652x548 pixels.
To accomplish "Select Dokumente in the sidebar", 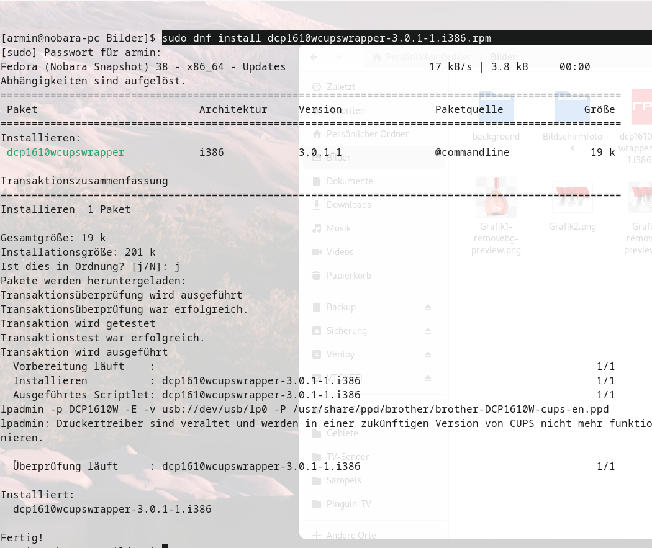I will click(x=350, y=181).
